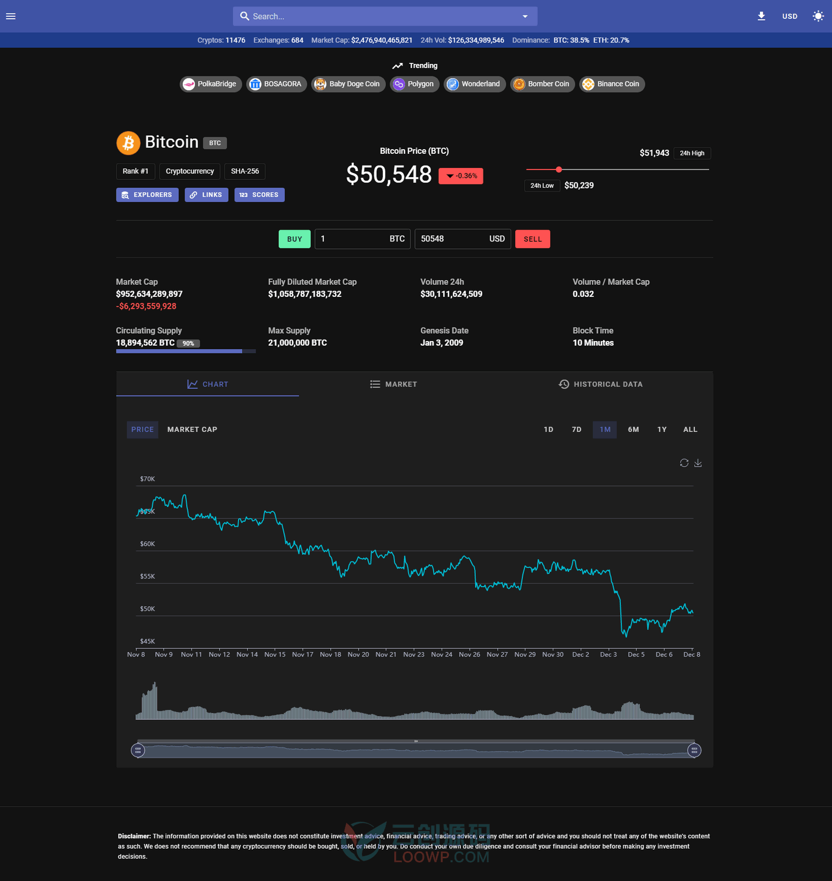Screen dimensions: 832x881
Task: Click the chart save image icon
Action: pyautogui.click(x=698, y=463)
